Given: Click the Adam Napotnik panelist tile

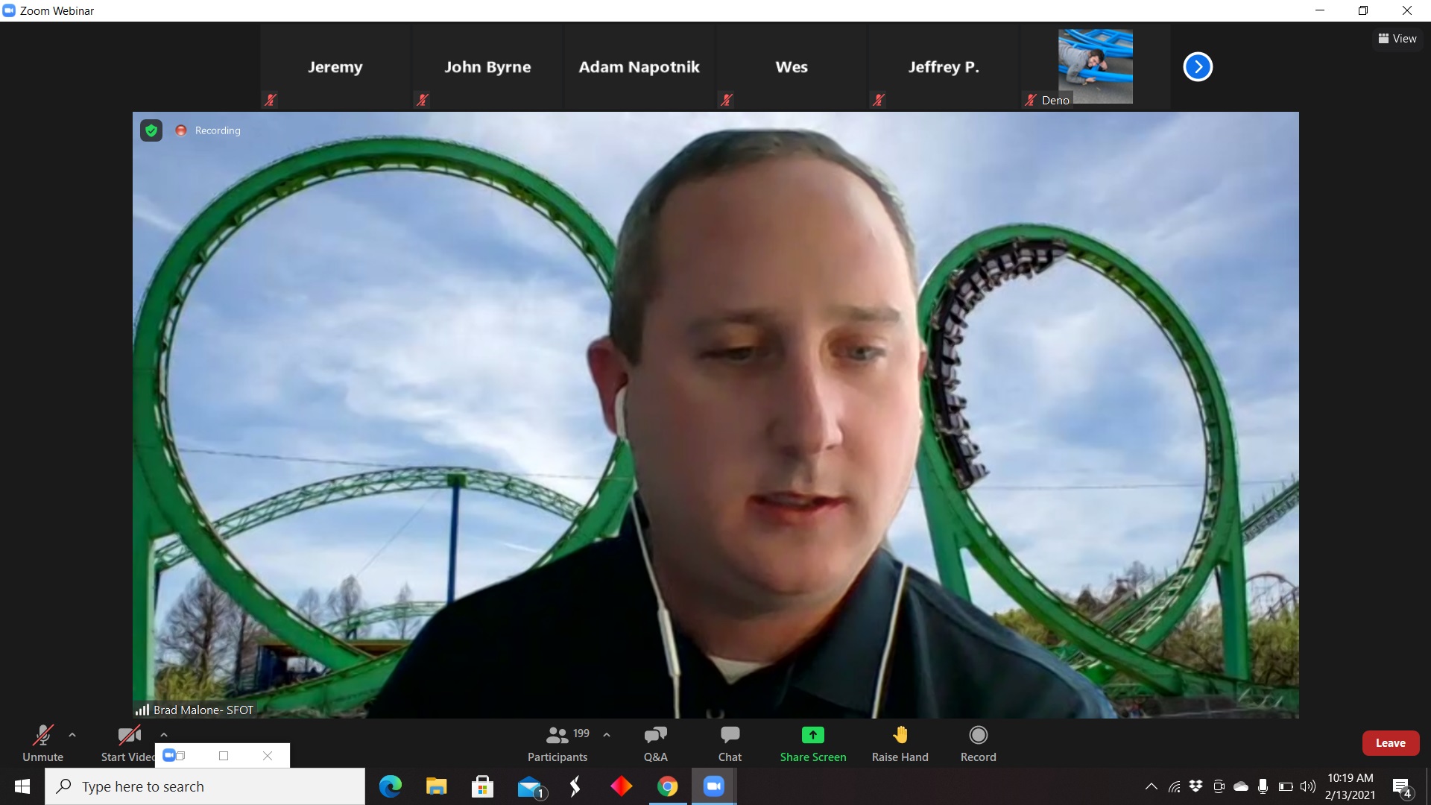Looking at the screenshot, I should [x=639, y=67].
